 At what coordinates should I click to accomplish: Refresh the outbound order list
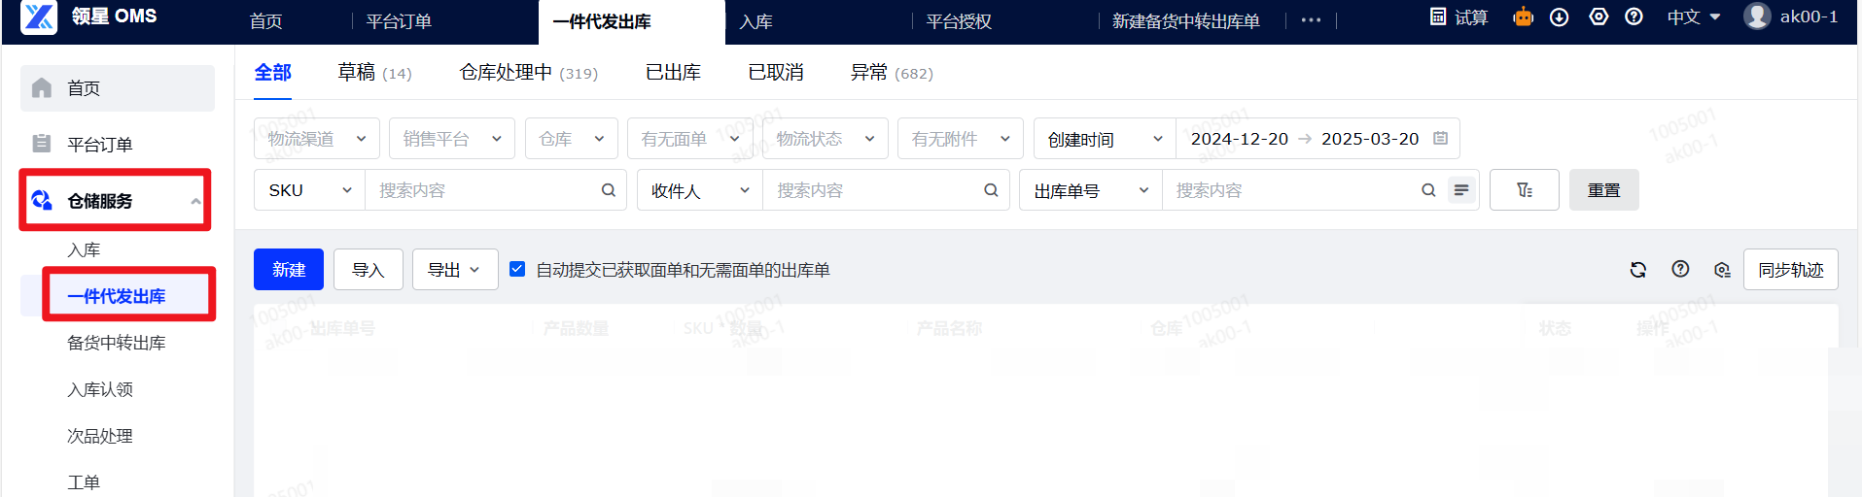point(1638,270)
